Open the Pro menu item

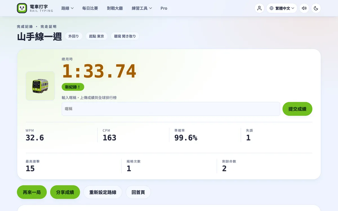164,8
